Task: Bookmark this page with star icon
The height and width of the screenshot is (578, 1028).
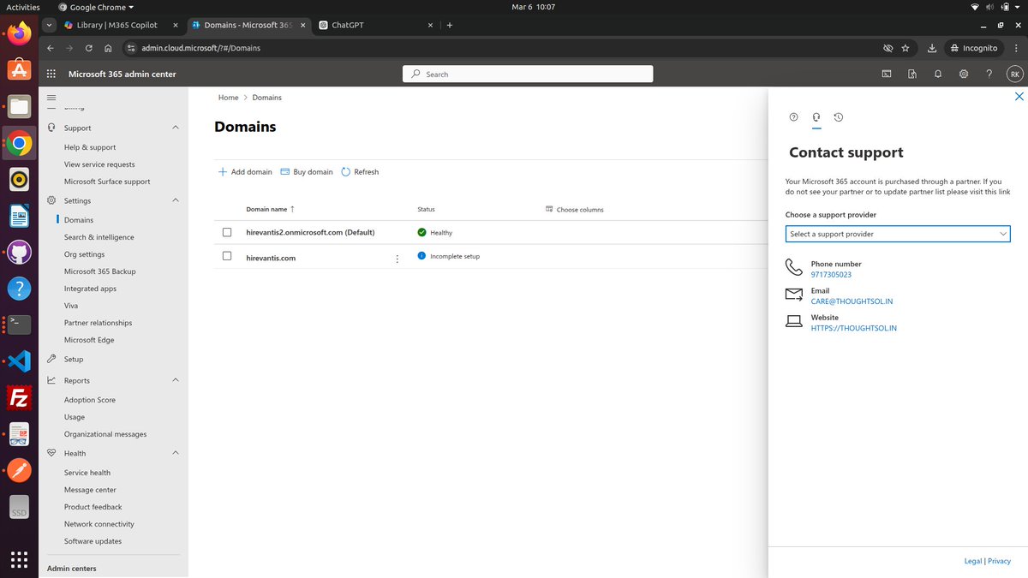Action: point(905,48)
